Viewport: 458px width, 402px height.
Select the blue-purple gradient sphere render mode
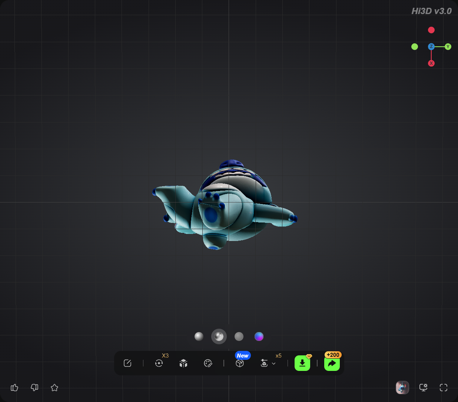click(x=259, y=336)
